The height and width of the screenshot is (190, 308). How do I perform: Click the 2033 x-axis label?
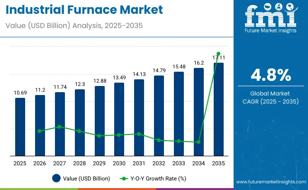(x=179, y=163)
